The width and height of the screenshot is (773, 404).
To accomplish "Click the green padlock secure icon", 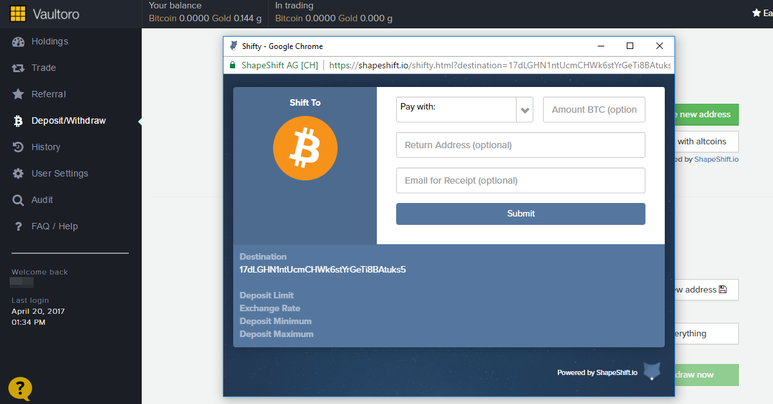I will (x=232, y=65).
